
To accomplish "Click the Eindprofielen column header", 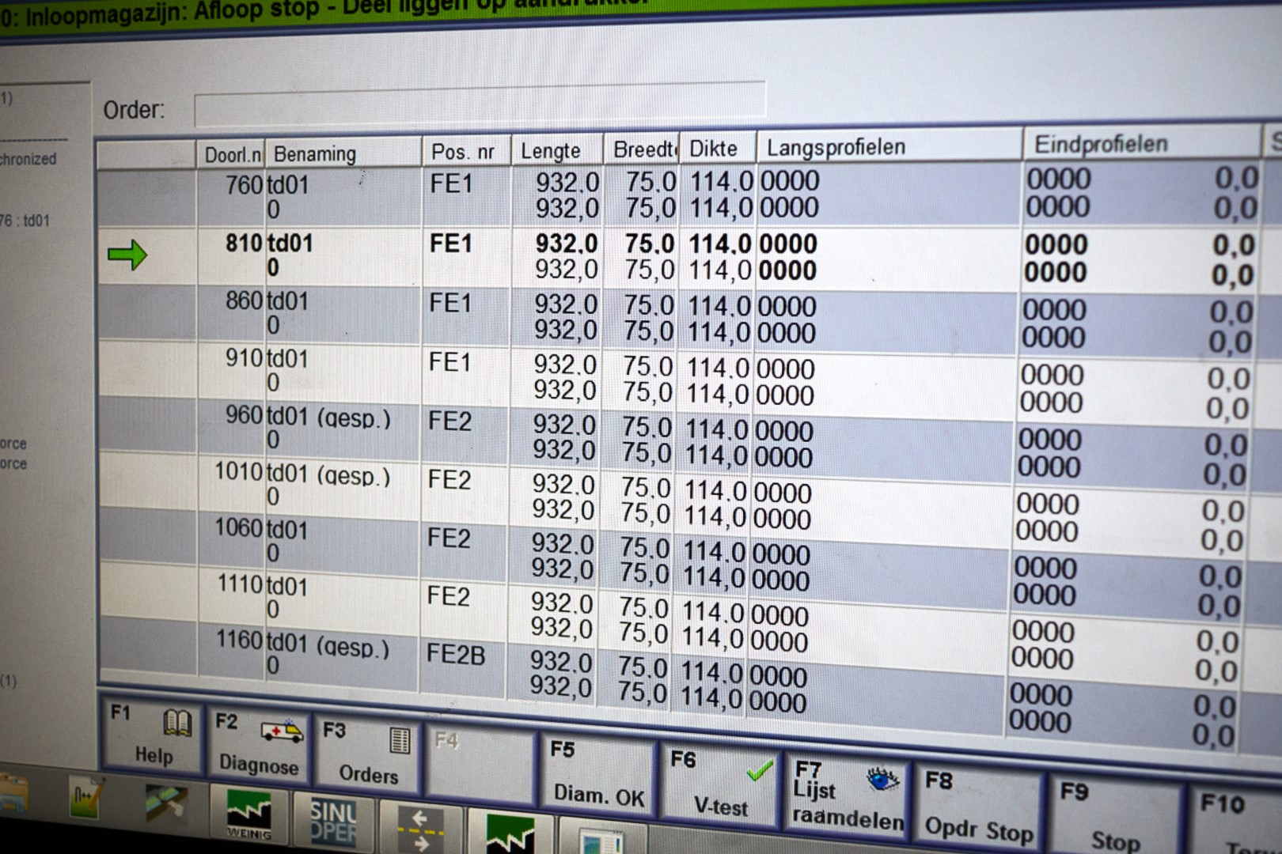I will pyautogui.click(x=1100, y=144).
